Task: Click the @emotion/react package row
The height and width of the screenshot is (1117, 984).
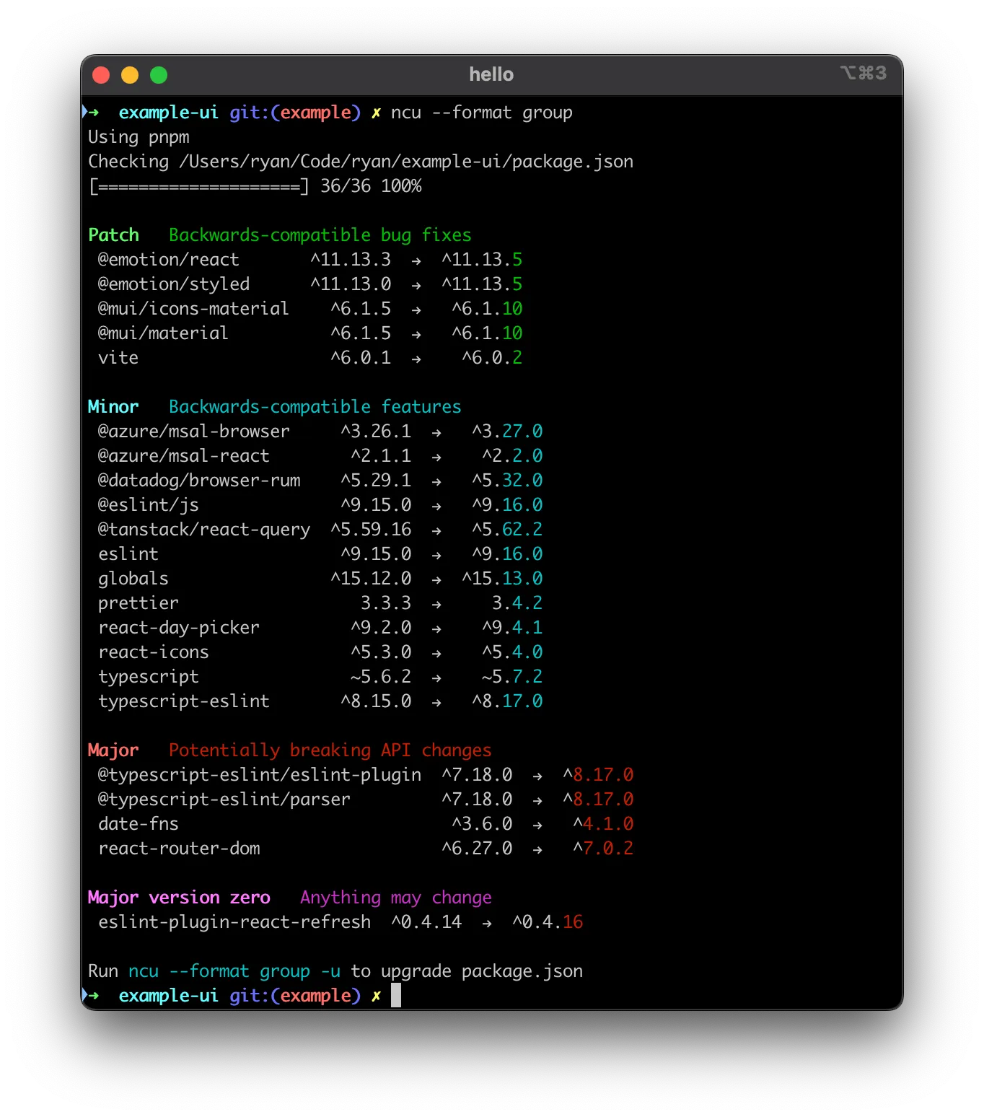Action: coord(309,260)
